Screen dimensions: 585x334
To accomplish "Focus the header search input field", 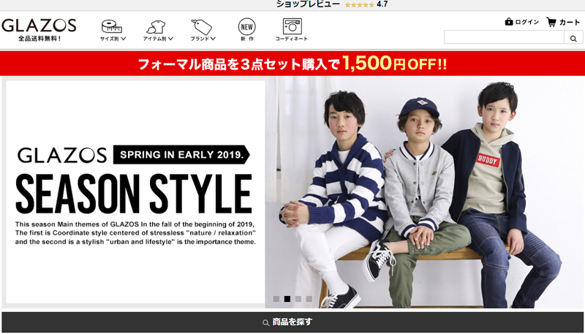I will coord(504,38).
